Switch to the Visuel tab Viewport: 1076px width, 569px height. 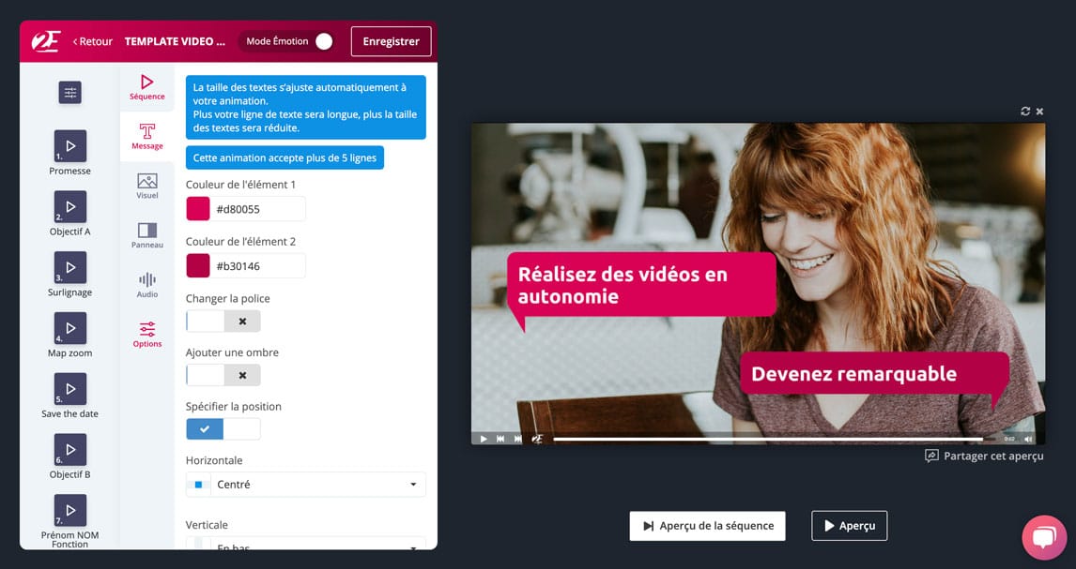pyautogui.click(x=146, y=187)
